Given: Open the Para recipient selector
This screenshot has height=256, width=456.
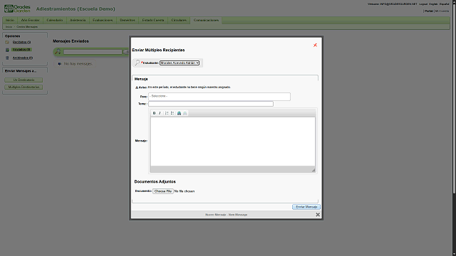Looking at the screenshot, I should [x=219, y=97].
